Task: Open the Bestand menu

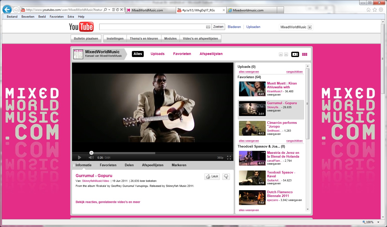Action: pos(12,17)
